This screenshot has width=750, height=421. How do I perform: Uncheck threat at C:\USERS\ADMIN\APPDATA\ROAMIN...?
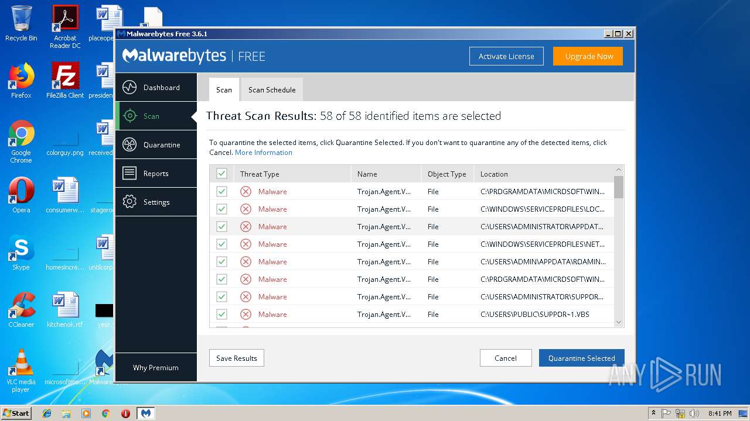[221, 261]
